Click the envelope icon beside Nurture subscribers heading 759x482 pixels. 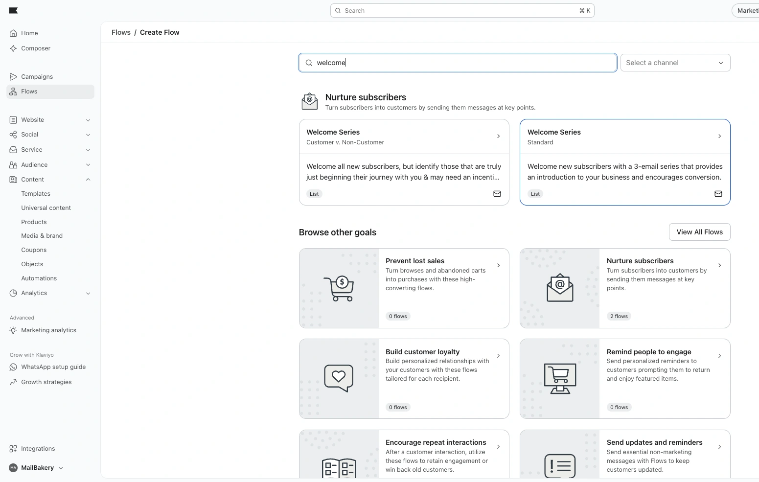[309, 101]
